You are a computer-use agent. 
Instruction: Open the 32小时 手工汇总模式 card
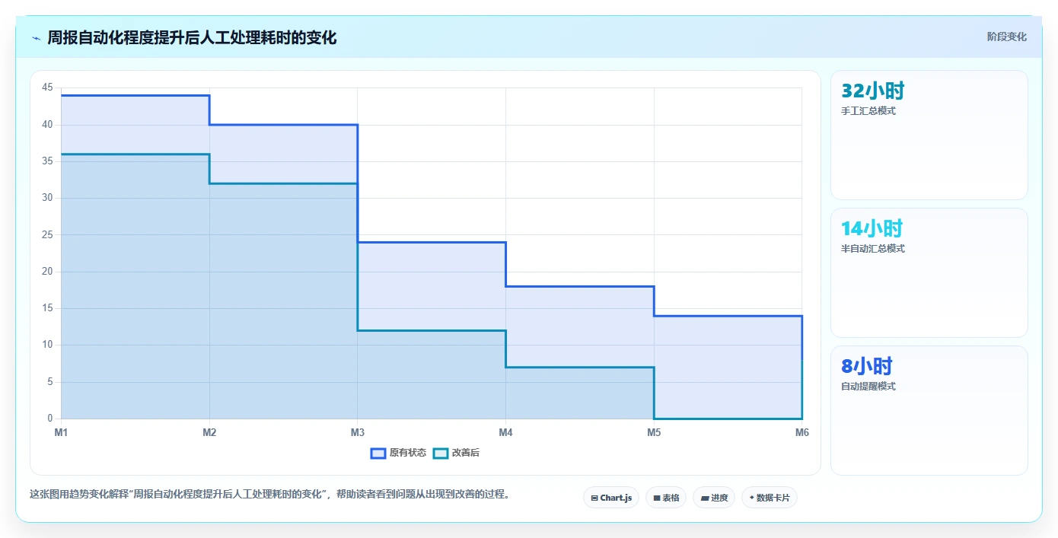click(929, 135)
